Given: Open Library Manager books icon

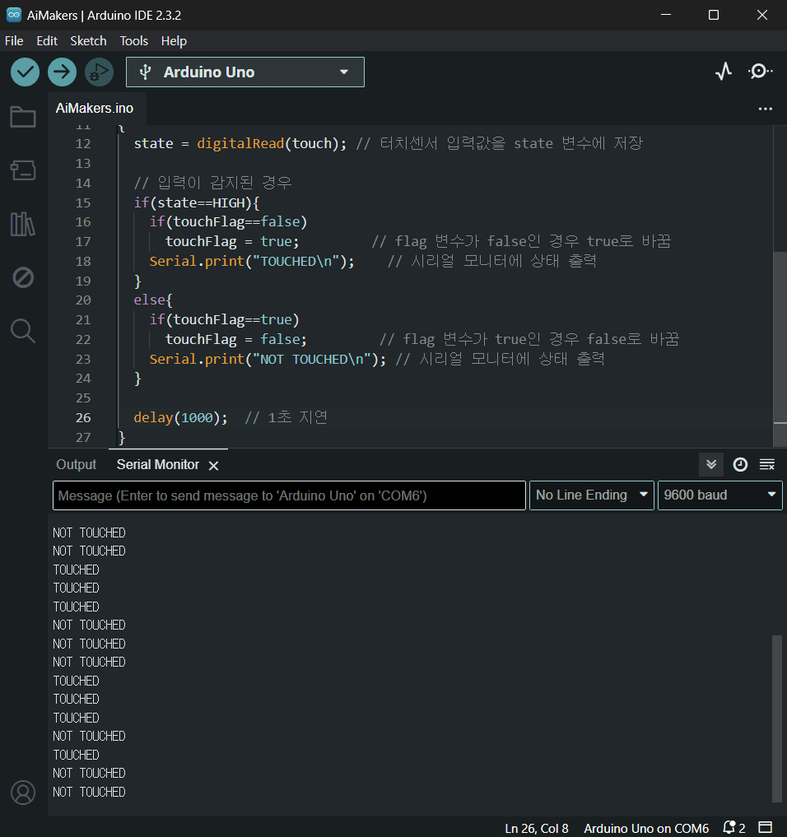Looking at the screenshot, I should pos(23,224).
